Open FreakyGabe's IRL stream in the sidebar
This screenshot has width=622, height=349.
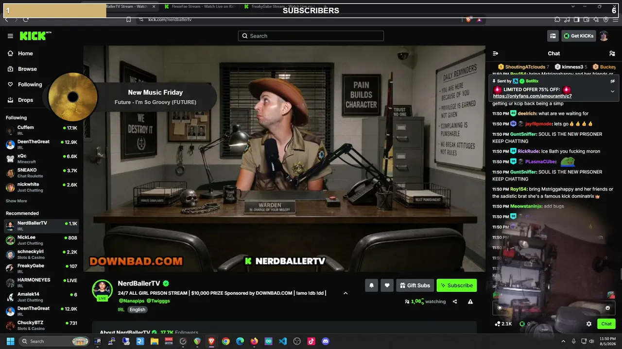[42, 269]
